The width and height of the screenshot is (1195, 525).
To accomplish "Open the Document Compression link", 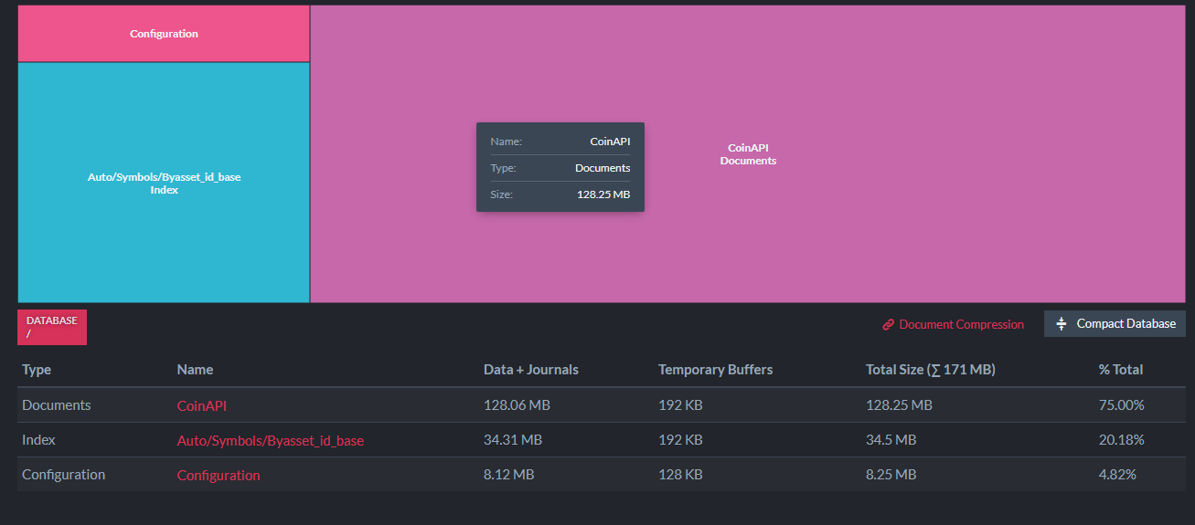I will coord(962,324).
